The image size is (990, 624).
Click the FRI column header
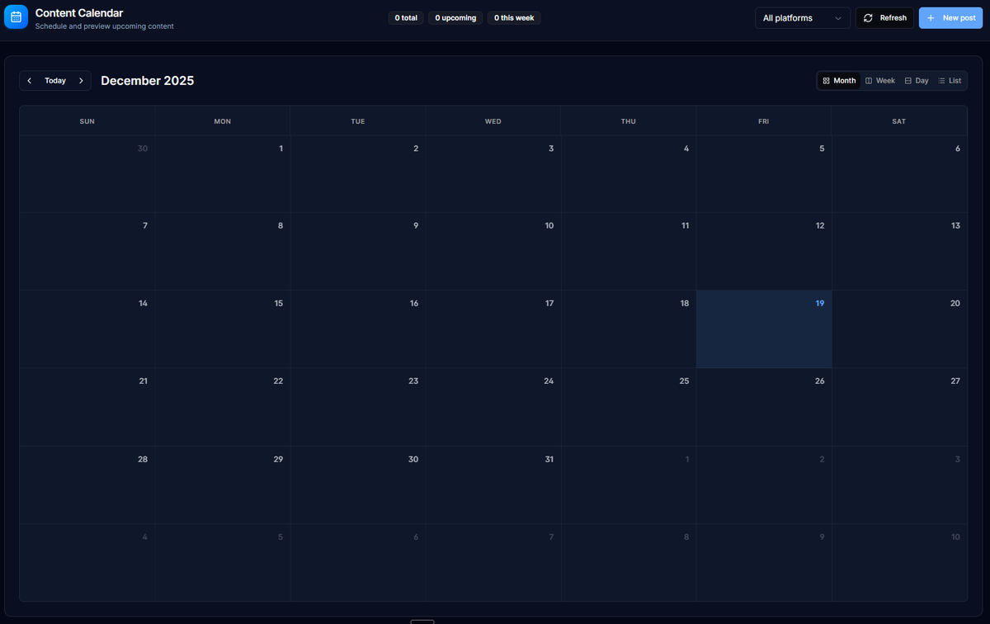pos(764,121)
